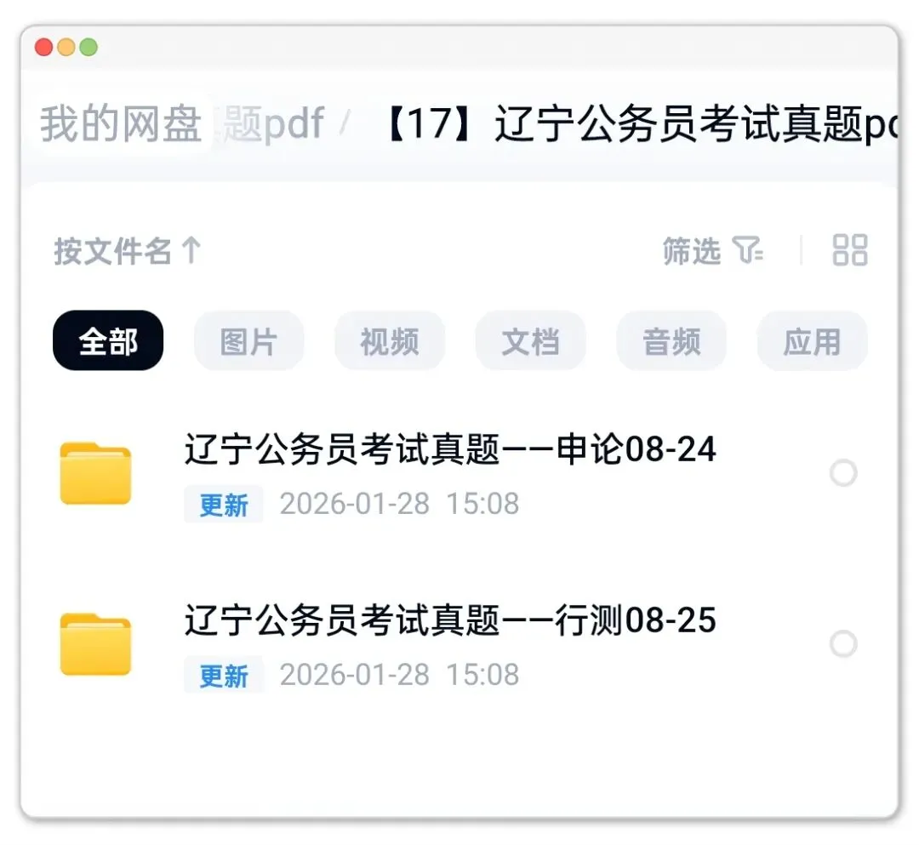Open 辽宁公务员考试真题——申论08-24 folder name
The height and width of the screenshot is (845, 919).
click(450, 449)
